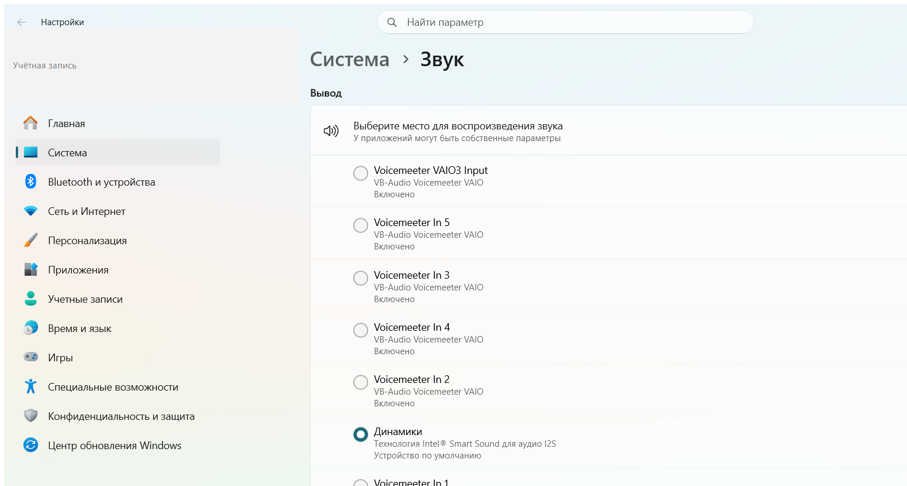The height and width of the screenshot is (486, 907).
Task: Open Приложения settings
Action: pyautogui.click(x=118, y=269)
